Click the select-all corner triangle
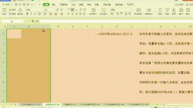Viewport: 193px width, 108px height. pyautogui.click(x=5, y=27)
